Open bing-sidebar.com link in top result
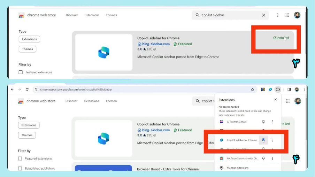Screen dimensions: 315x177 [x=156, y=44]
